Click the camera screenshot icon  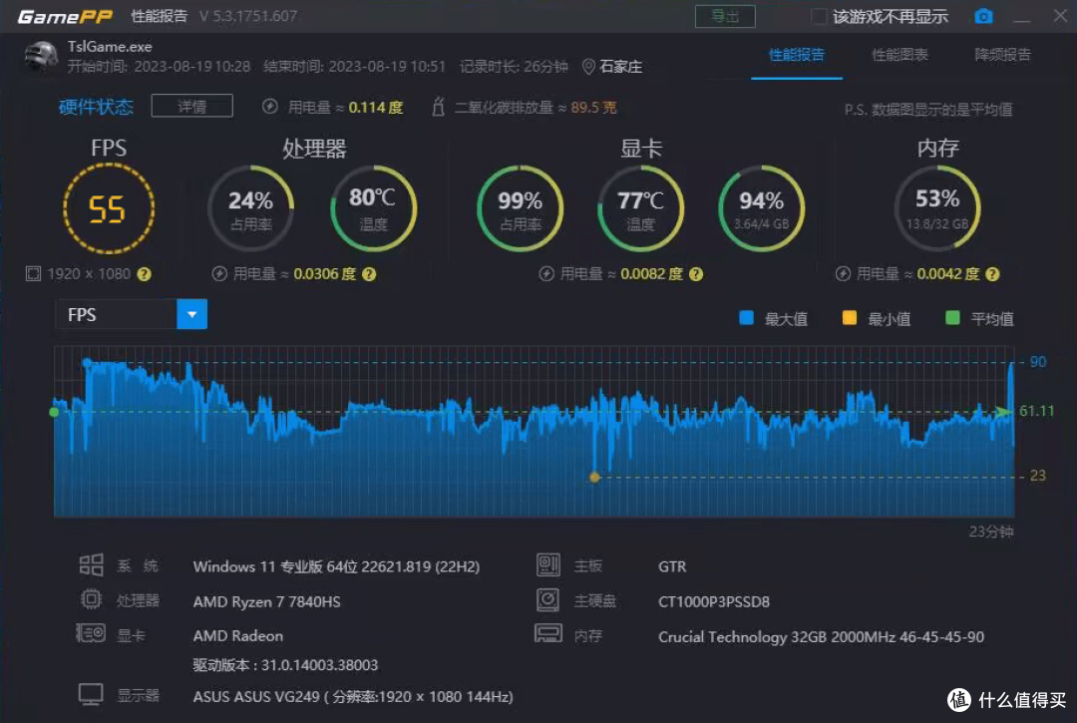click(x=983, y=16)
